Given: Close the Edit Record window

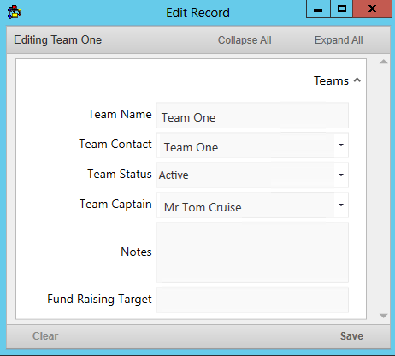Looking at the screenshot, I should coord(372,9).
